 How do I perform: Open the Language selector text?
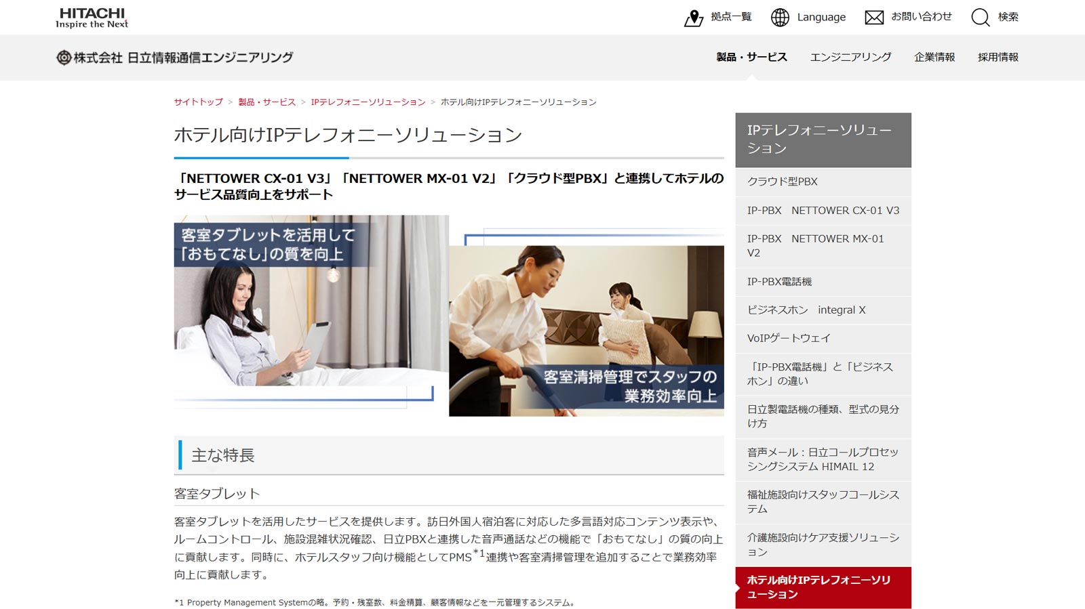[821, 17]
